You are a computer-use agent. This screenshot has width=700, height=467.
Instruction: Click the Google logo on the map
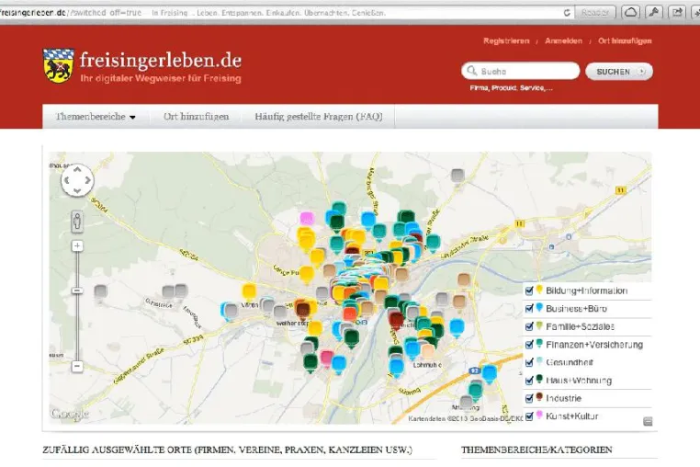70,415
